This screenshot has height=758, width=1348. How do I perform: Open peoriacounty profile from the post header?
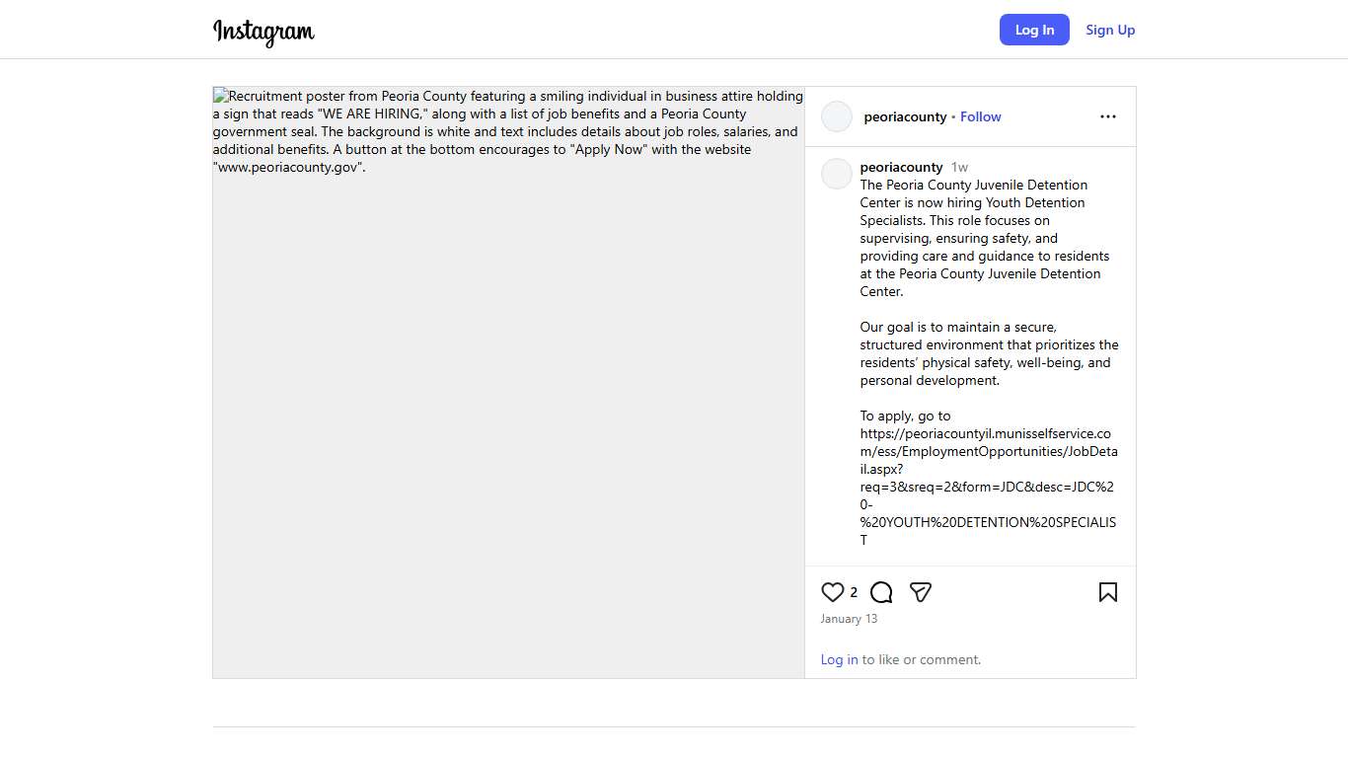tap(905, 116)
